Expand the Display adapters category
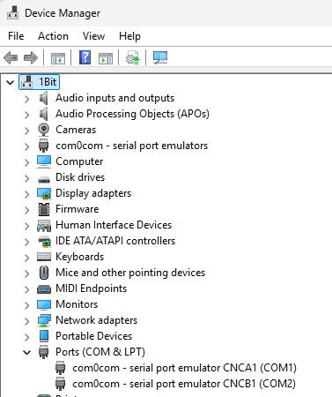Image resolution: width=332 pixels, height=397 pixels. click(27, 194)
